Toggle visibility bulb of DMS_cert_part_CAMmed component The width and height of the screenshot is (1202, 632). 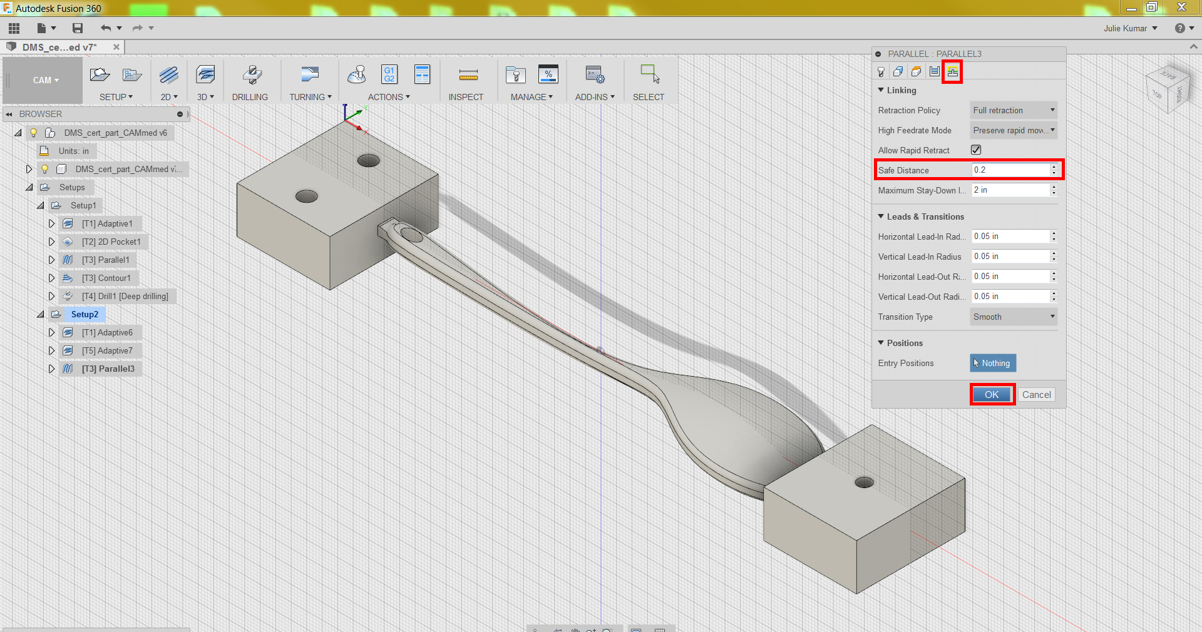[45, 169]
